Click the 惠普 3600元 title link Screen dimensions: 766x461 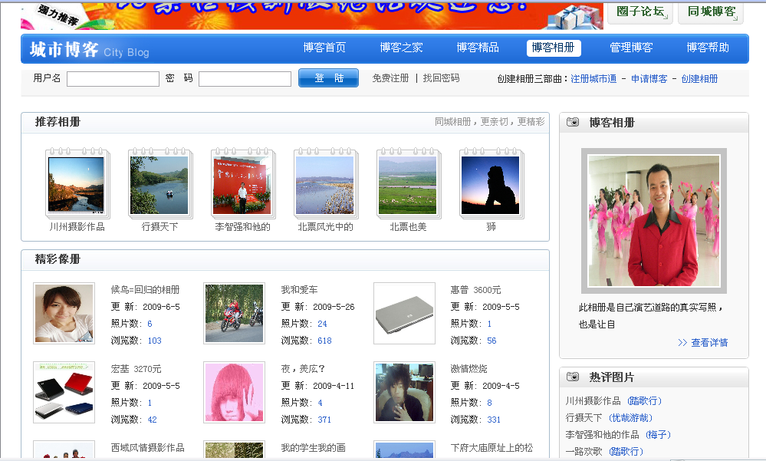click(x=475, y=290)
